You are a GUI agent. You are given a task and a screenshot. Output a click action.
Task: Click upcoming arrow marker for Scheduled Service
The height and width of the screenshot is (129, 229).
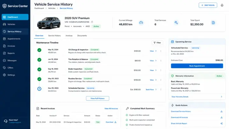(x=39, y=89)
